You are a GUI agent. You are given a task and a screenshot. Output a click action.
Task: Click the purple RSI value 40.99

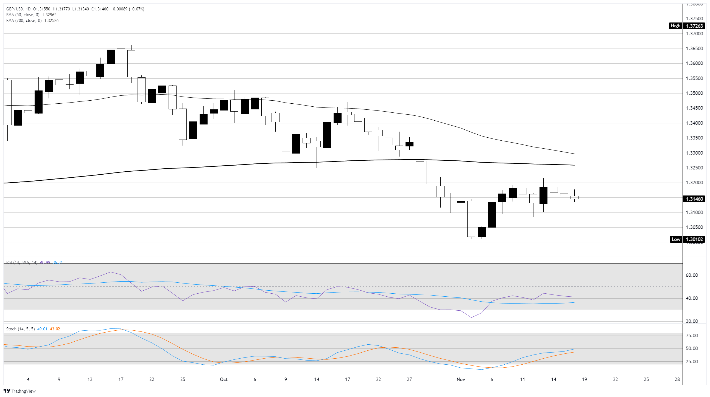(x=45, y=262)
